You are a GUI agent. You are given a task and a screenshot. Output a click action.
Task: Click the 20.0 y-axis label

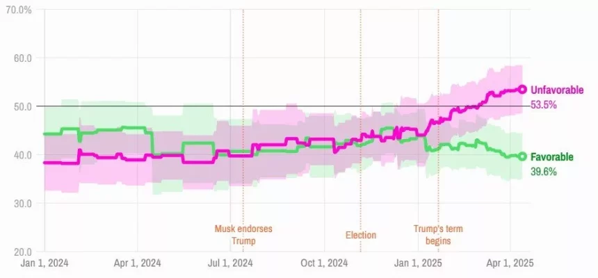[23, 252]
